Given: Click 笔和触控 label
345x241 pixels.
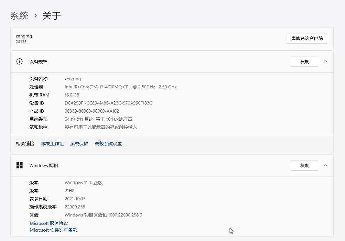Looking at the screenshot, I should click(38, 127).
